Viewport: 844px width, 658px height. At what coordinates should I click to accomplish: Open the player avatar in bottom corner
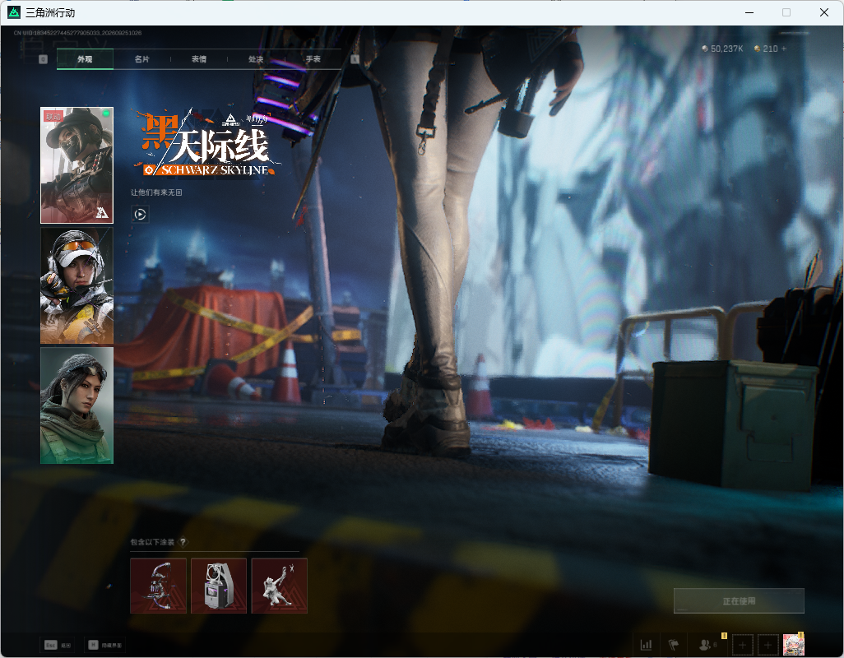tap(793, 645)
